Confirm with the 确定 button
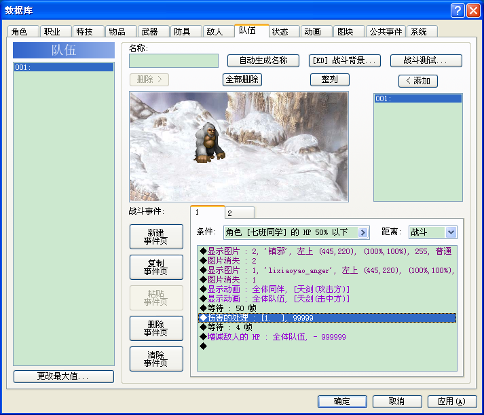Screen dimensions: 484x415 [x=342, y=401]
